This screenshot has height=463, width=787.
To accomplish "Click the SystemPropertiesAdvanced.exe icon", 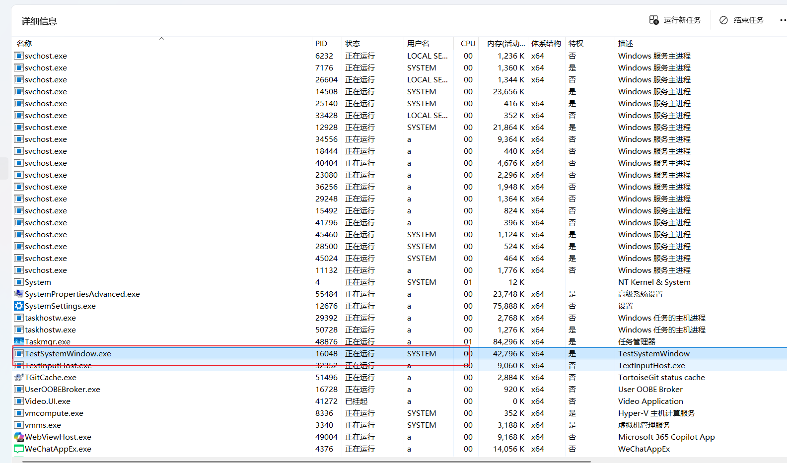I will (x=19, y=294).
